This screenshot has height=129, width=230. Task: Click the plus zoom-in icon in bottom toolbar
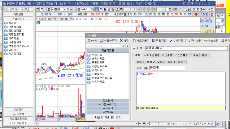209,123
